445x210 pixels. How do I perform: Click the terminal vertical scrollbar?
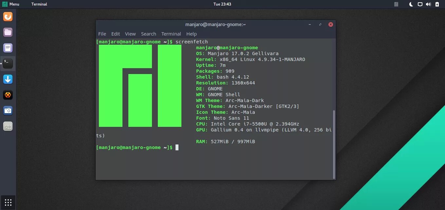(x=334, y=144)
